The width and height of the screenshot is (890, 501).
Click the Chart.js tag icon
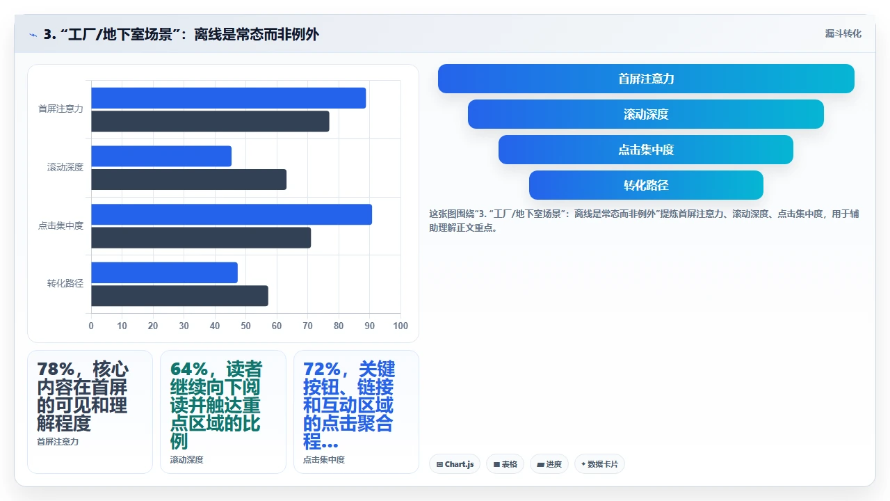coord(439,464)
